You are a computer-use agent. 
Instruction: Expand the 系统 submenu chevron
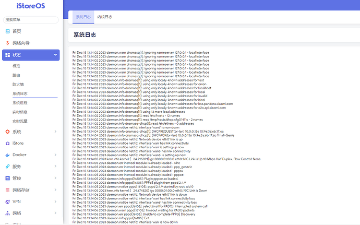tap(55, 132)
